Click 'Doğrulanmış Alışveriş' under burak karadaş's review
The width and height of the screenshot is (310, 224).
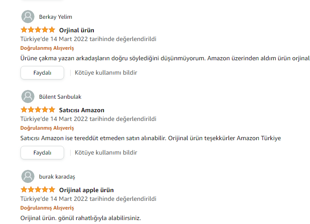(47, 208)
